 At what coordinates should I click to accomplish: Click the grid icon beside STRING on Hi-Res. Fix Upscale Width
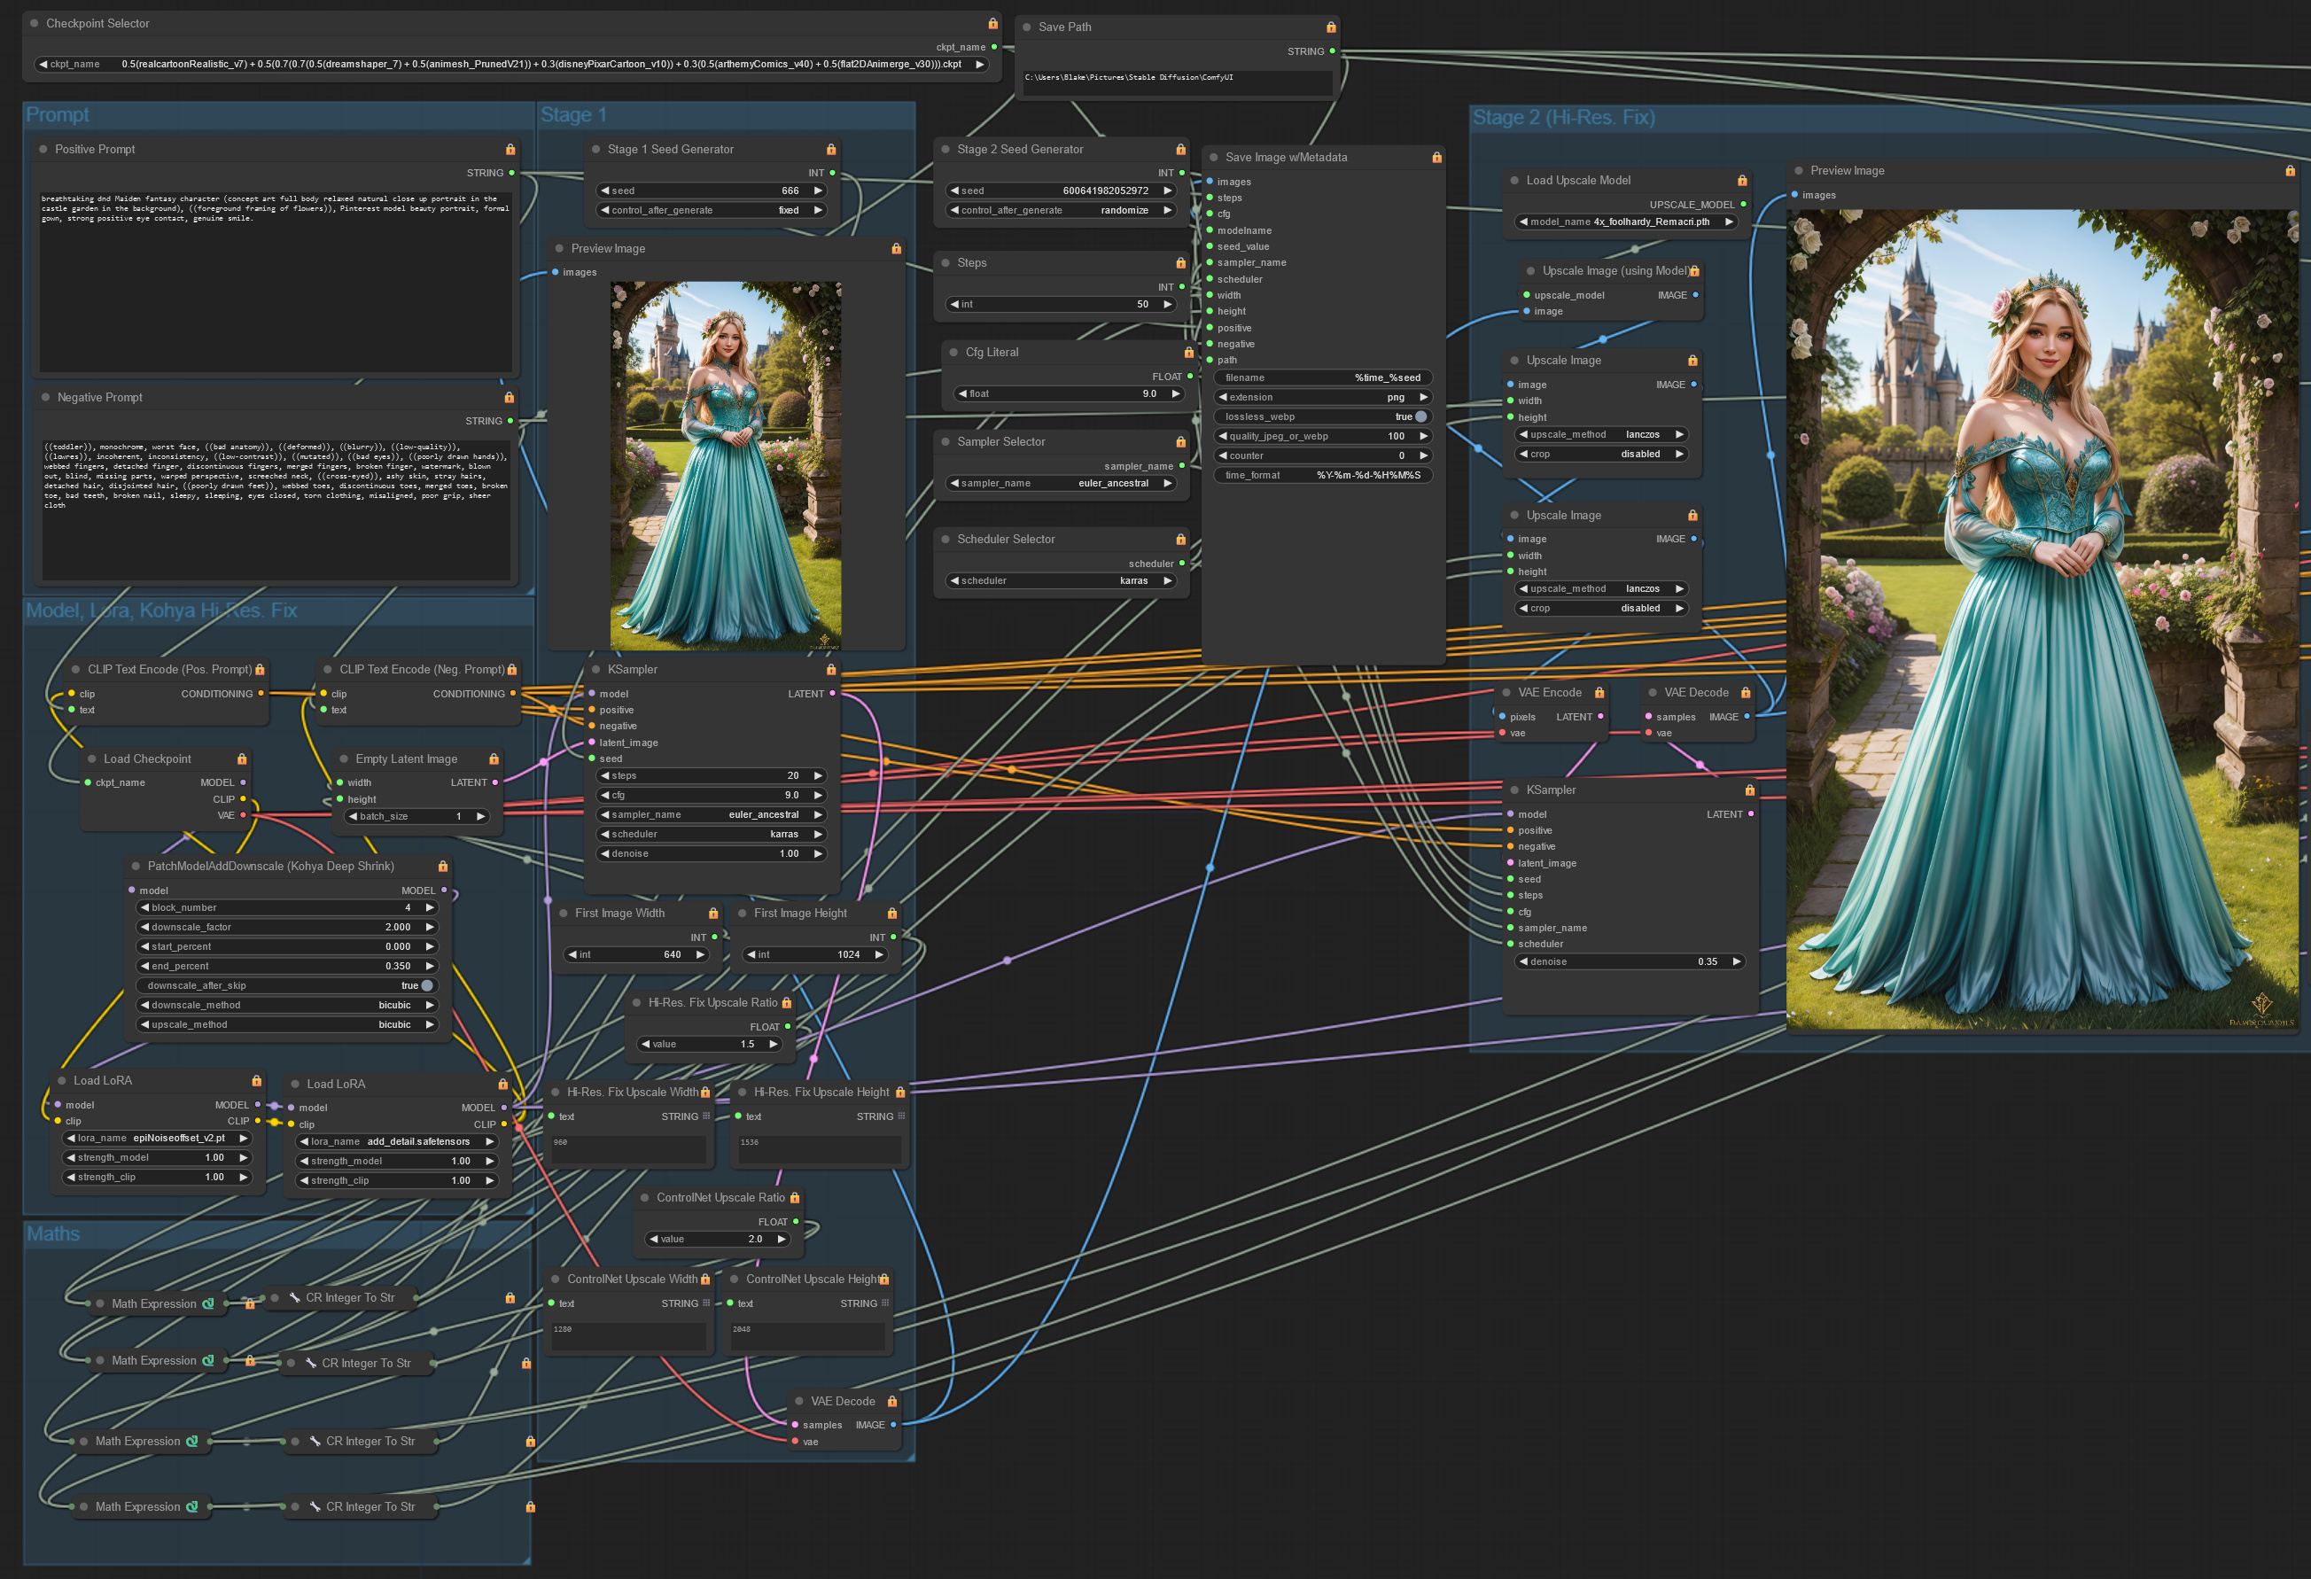(705, 1116)
